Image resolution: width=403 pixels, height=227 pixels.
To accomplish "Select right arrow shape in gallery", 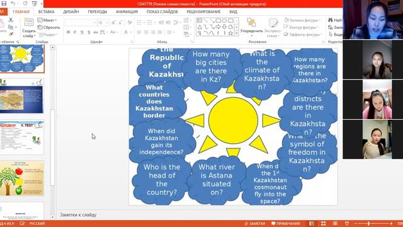I will 219,26.
